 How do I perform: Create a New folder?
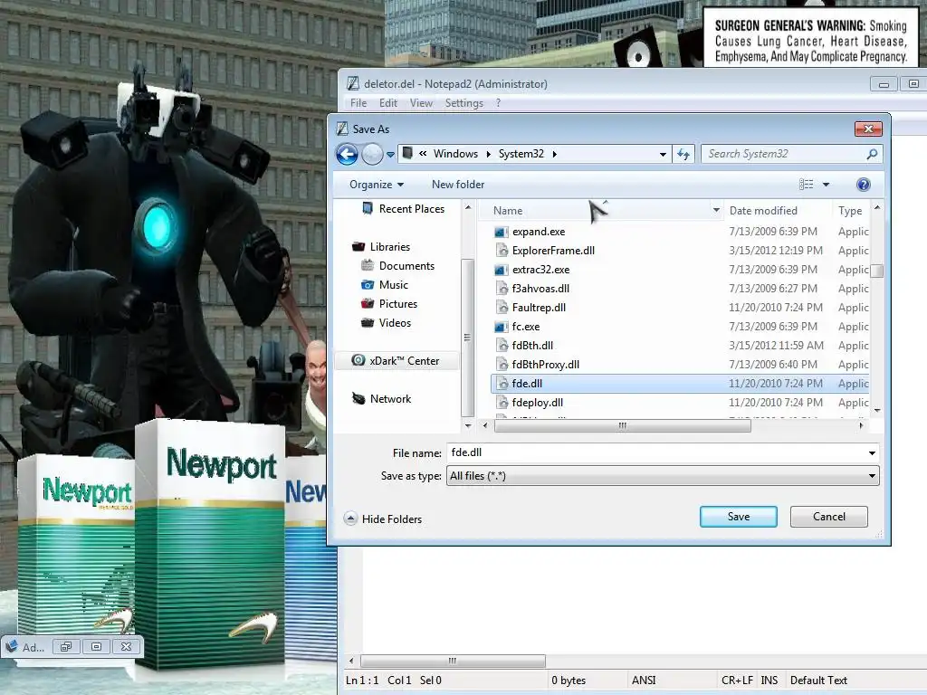pyautogui.click(x=458, y=185)
